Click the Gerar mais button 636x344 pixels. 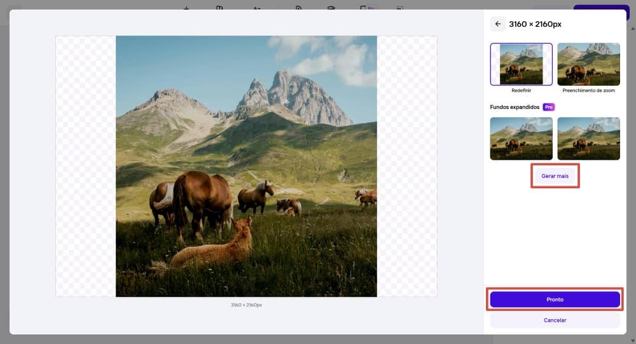pyautogui.click(x=555, y=176)
